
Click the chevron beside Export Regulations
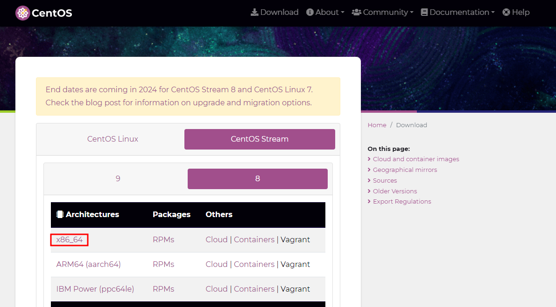coord(369,202)
